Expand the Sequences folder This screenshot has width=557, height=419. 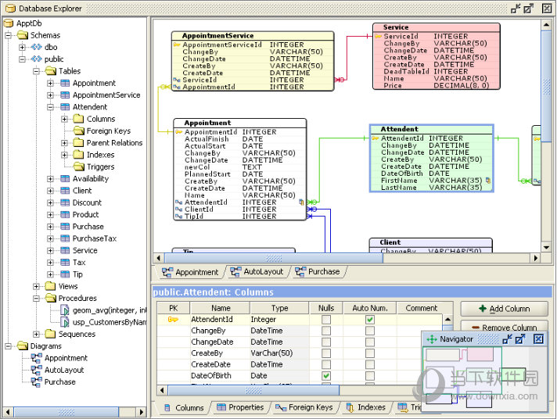36,334
